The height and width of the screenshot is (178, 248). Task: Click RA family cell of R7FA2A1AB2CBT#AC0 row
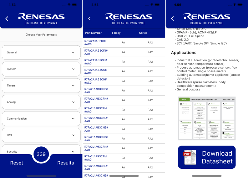[x=123, y=43]
